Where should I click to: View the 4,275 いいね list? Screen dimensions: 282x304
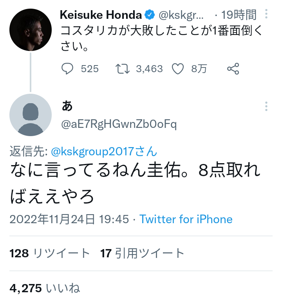coord(45,288)
